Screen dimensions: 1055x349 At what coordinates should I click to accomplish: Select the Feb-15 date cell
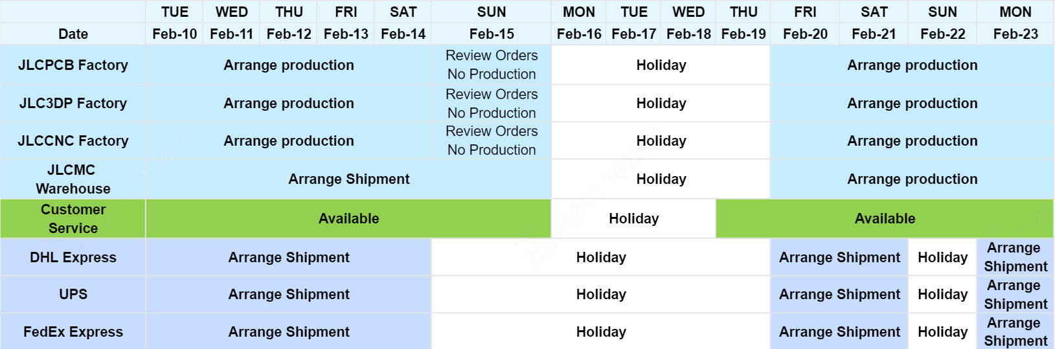(x=492, y=34)
